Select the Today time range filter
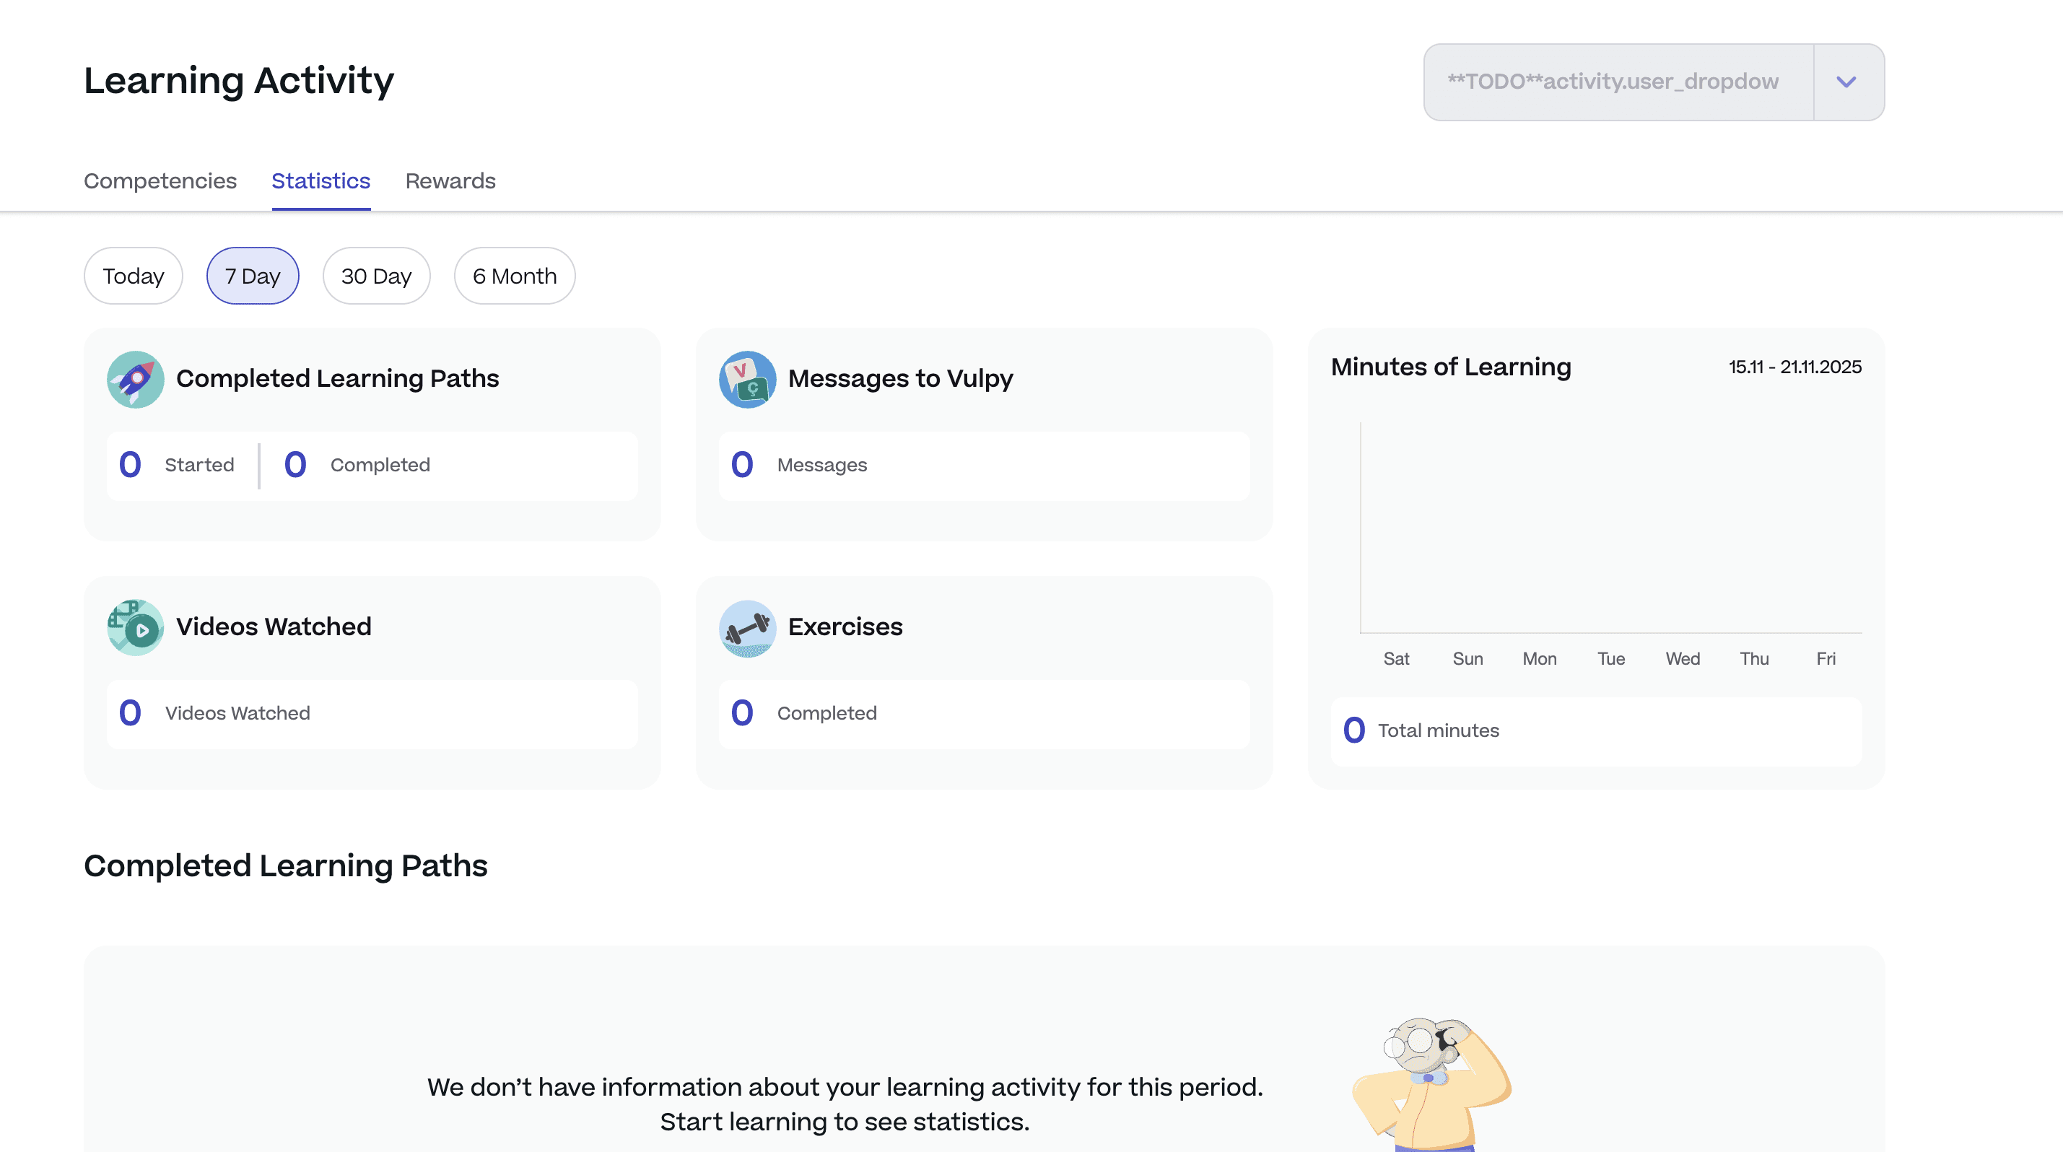This screenshot has height=1152, width=2063. [x=133, y=276]
